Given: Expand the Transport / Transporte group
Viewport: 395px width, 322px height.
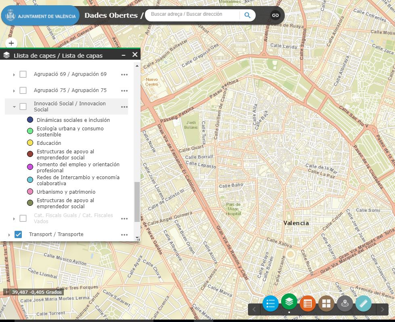Looking at the screenshot, I should pos(9,235).
